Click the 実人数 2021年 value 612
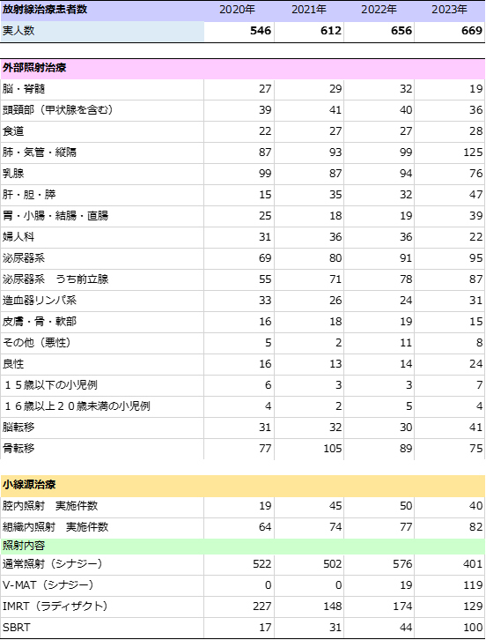The height and width of the screenshot is (640, 486). [331, 31]
